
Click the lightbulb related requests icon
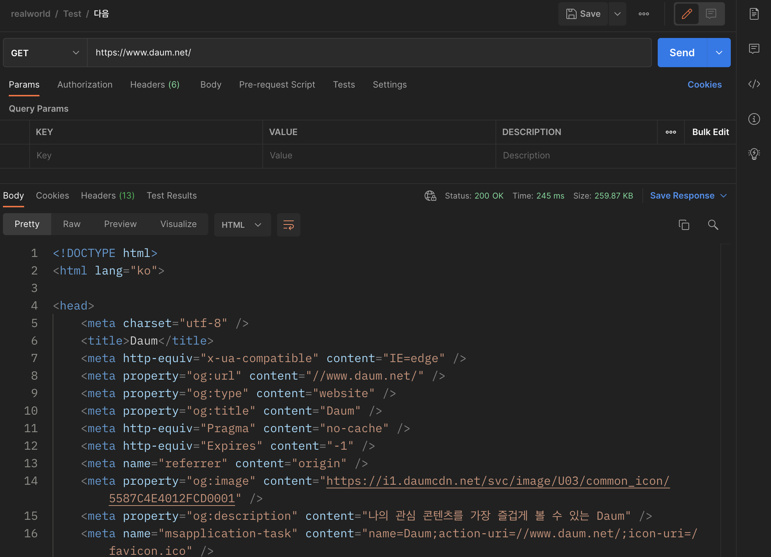point(754,154)
